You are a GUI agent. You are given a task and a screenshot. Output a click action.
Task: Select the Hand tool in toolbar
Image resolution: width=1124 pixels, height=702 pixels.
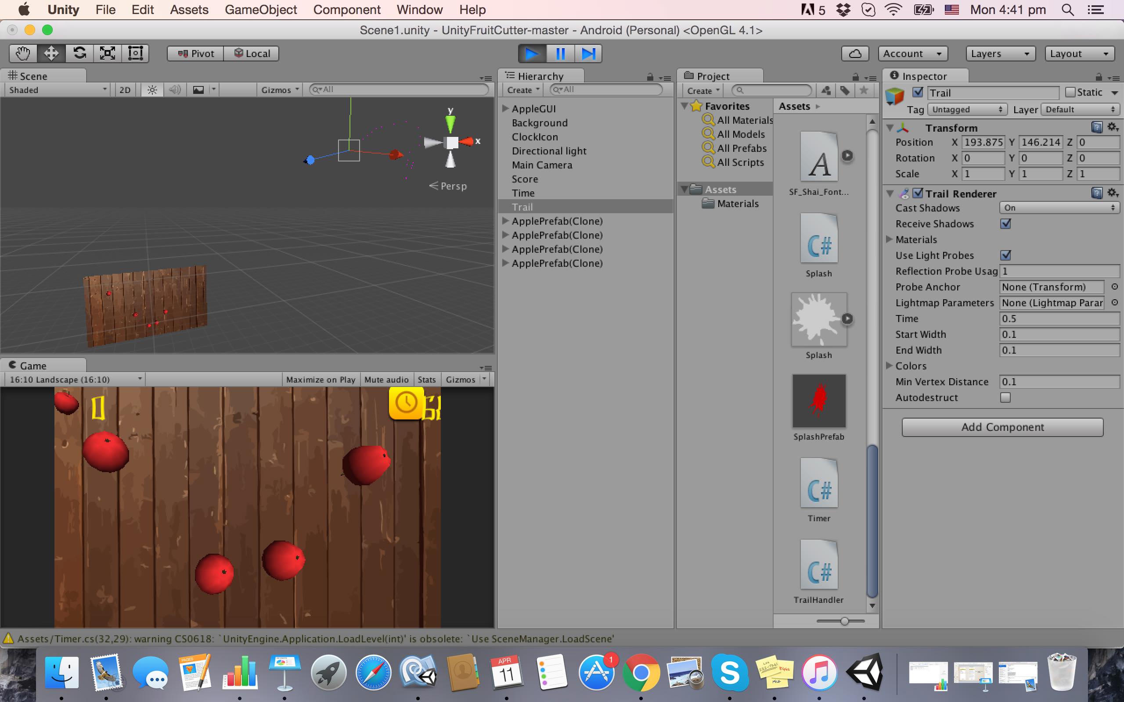tap(23, 54)
